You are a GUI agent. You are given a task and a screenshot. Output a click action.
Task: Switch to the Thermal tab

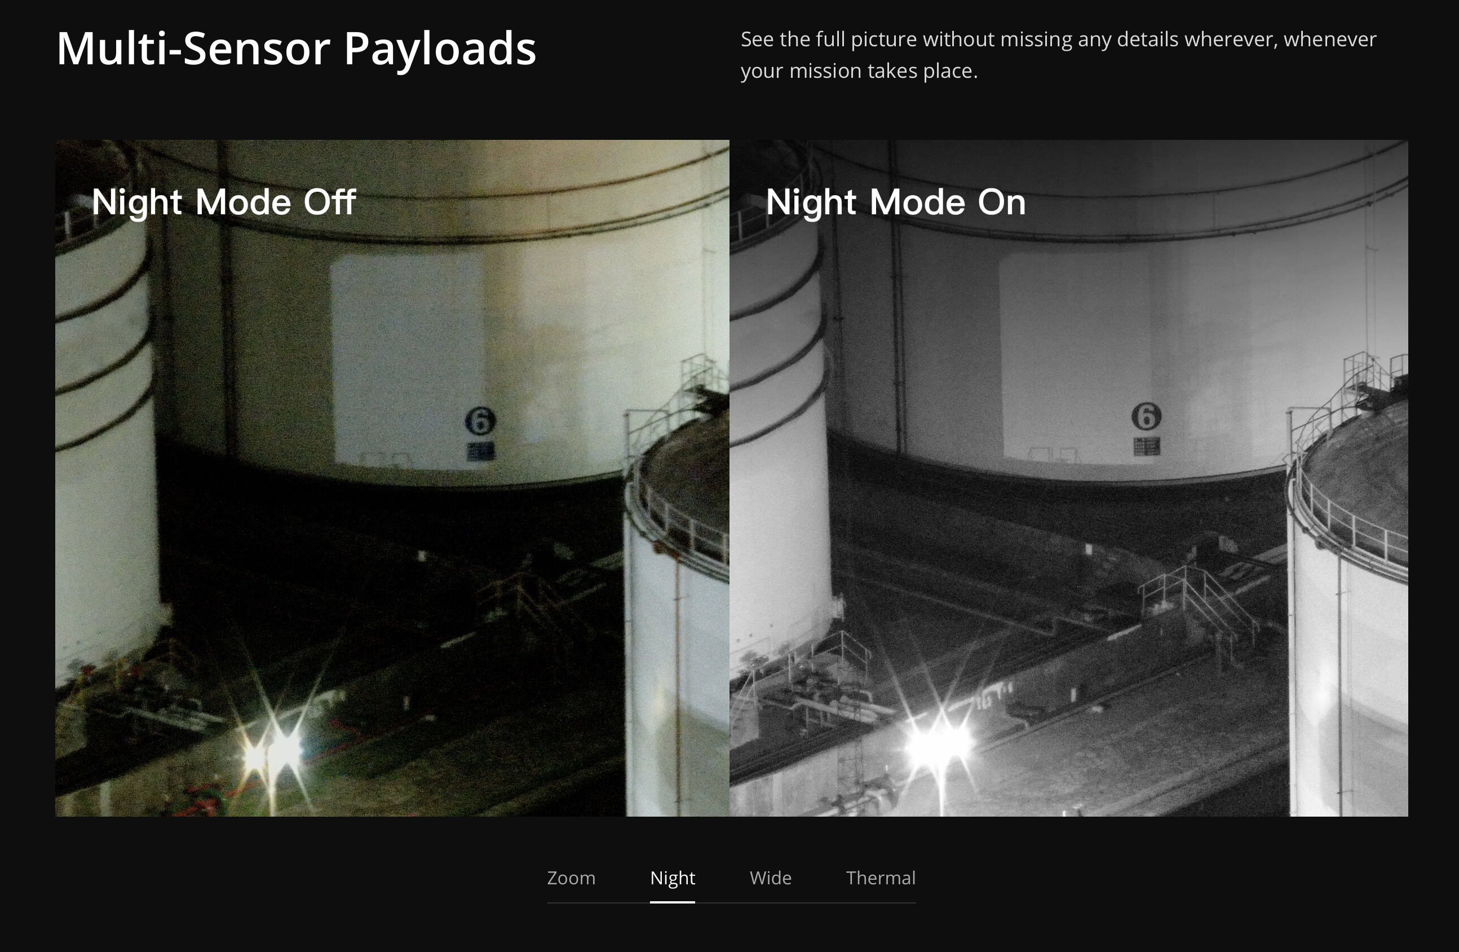880,878
